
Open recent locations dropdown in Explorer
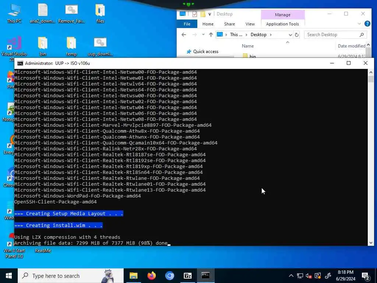click(203, 35)
